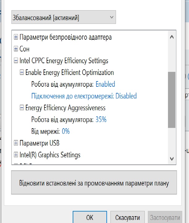Click the settings list scrollbar thumb

(x=172, y=99)
